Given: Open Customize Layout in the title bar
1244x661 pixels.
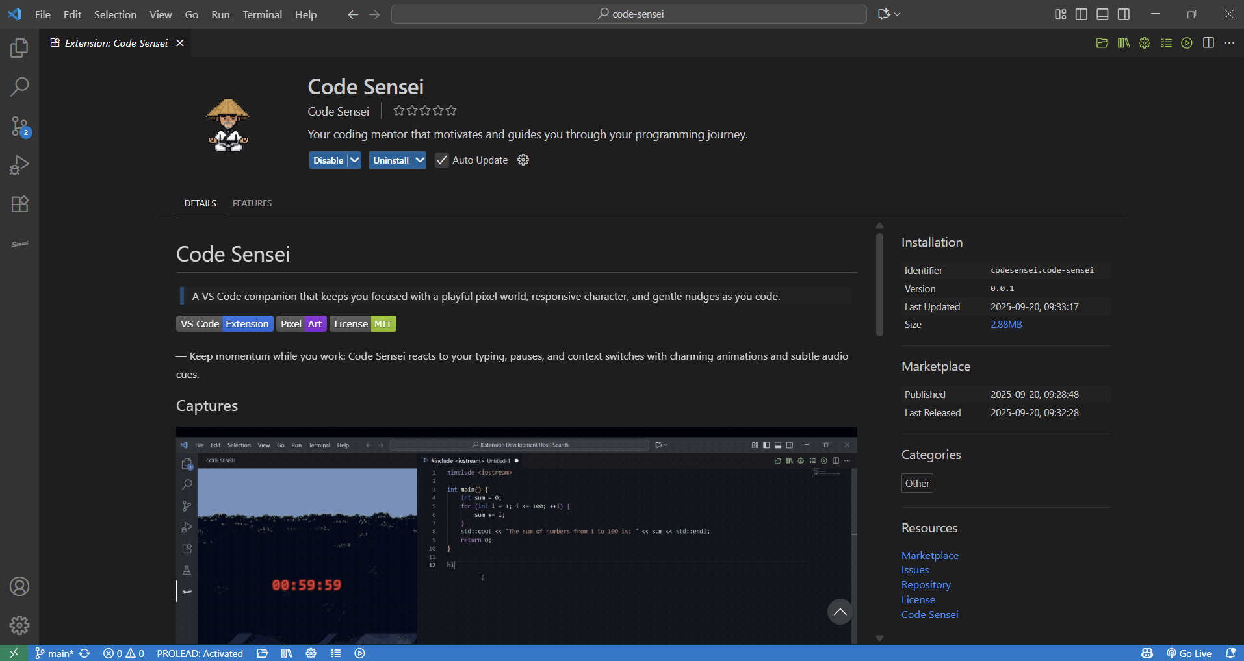Looking at the screenshot, I should click(x=1061, y=14).
